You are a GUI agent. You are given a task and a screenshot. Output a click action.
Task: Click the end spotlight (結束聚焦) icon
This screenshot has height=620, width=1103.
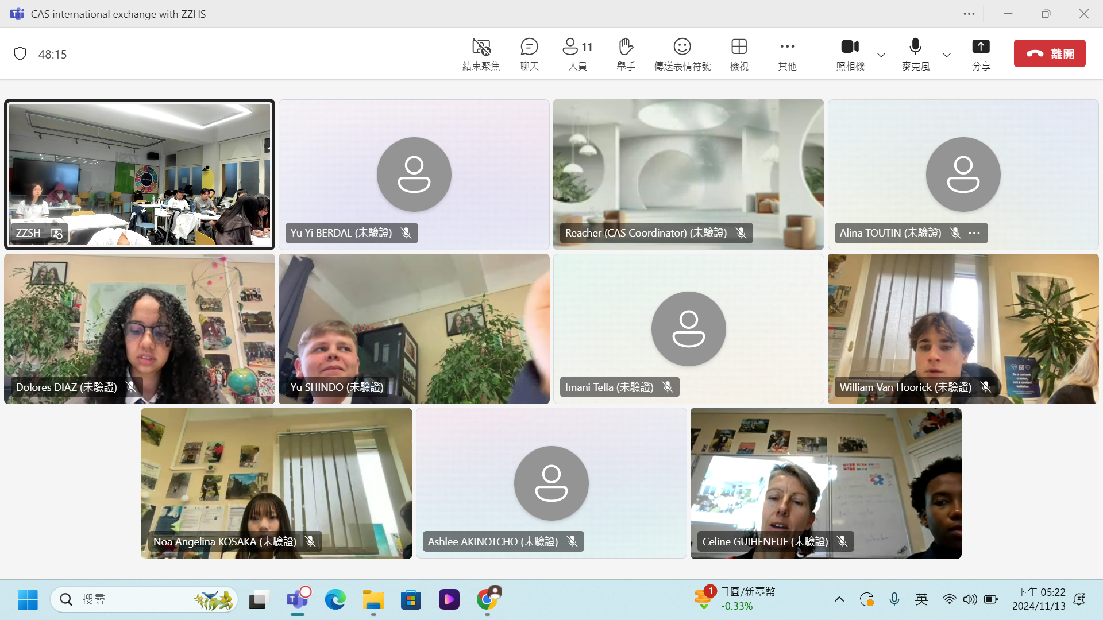(x=481, y=54)
